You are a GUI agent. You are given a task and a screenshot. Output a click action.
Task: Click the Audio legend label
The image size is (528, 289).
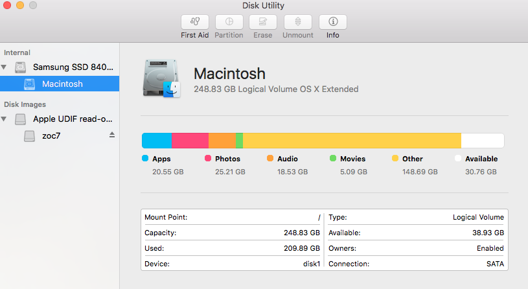tap(288, 159)
